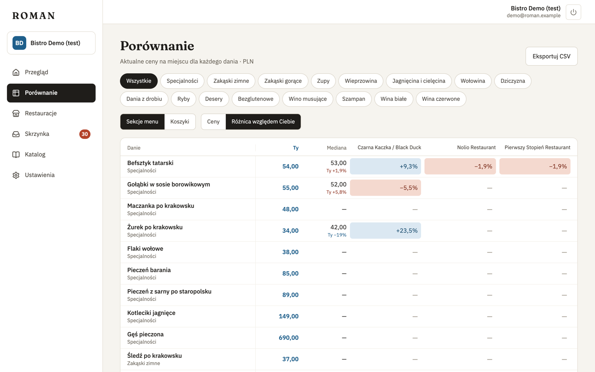Click Nolio's −1,9% cell for Befsztyk tatarski
This screenshot has height=372, width=595.
coord(460,166)
